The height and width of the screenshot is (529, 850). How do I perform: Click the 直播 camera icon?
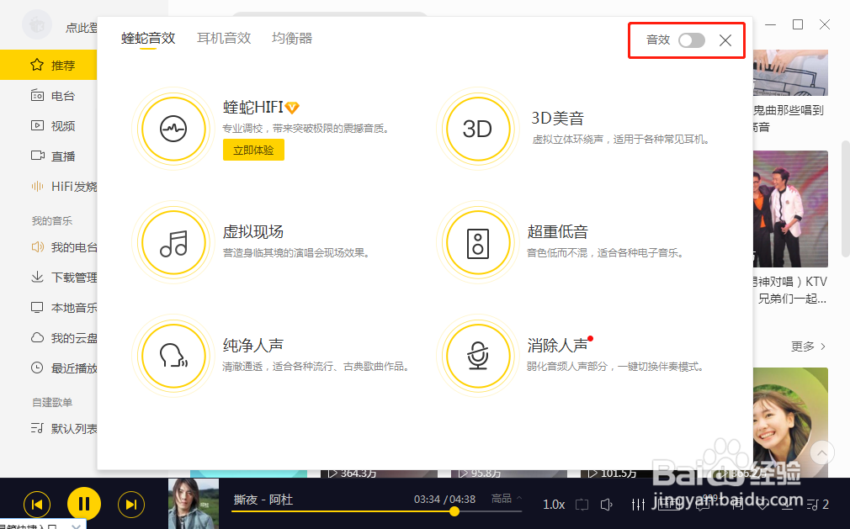click(x=37, y=156)
